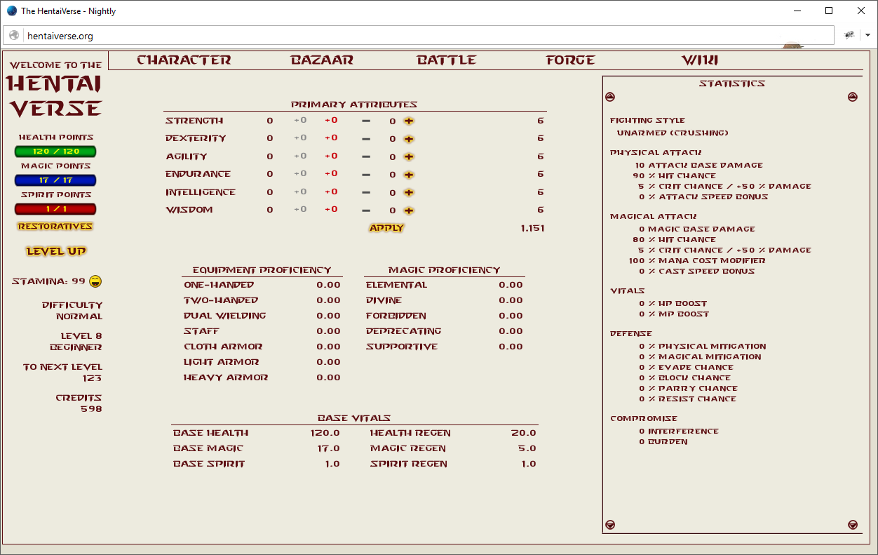Subtract a point from Intelligence

(366, 193)
